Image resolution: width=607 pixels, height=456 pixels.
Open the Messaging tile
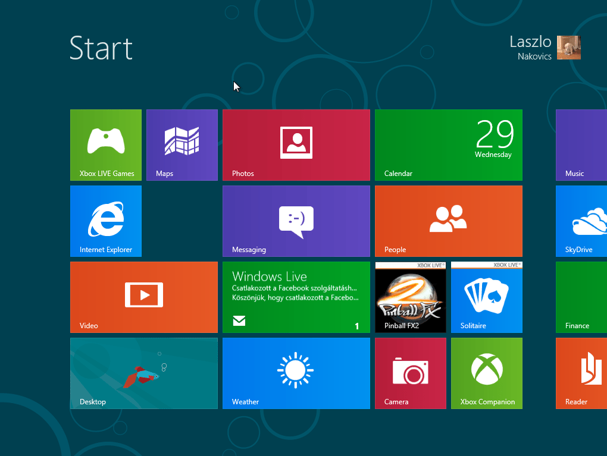click(296, 221)
